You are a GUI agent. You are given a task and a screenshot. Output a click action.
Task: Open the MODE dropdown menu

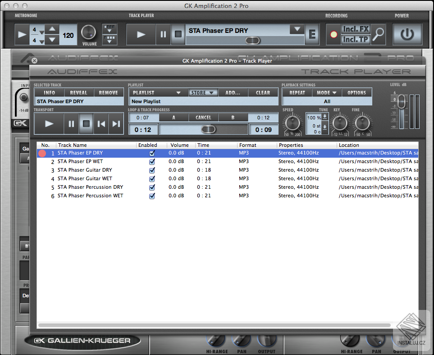pos(327,93)
